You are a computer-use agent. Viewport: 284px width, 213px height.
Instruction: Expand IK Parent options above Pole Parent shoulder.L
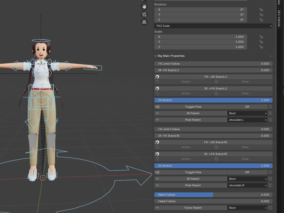[x=157, y=113]
